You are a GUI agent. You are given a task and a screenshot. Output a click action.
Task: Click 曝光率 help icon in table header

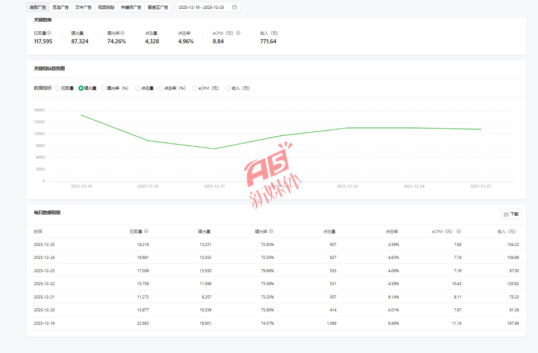pyautogui.click(x=271, y=231)
